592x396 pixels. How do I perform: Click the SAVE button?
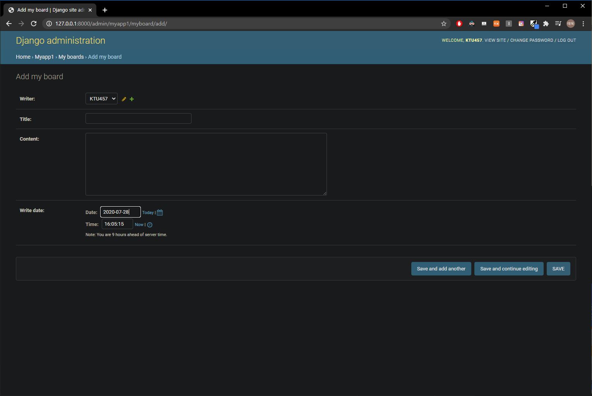[x=558, y=269]
